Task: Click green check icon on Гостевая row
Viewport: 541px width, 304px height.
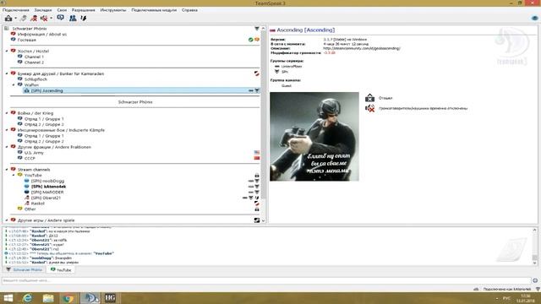Action: click(251, 40)
